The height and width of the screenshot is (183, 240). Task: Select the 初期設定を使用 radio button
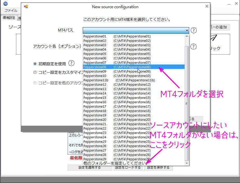(x=35, y=63)
